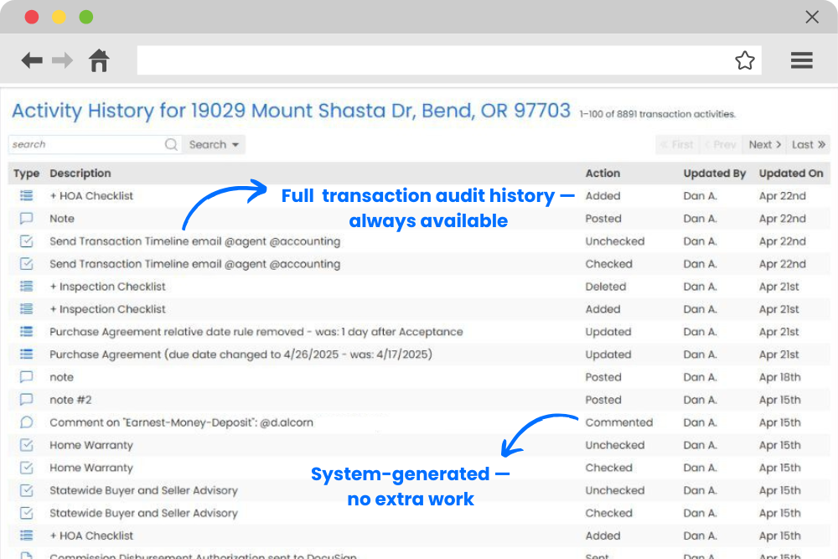The height and width of the screenshot is (559, 838).
Task: Click the 'Commented' action cell
Action: 619,422
